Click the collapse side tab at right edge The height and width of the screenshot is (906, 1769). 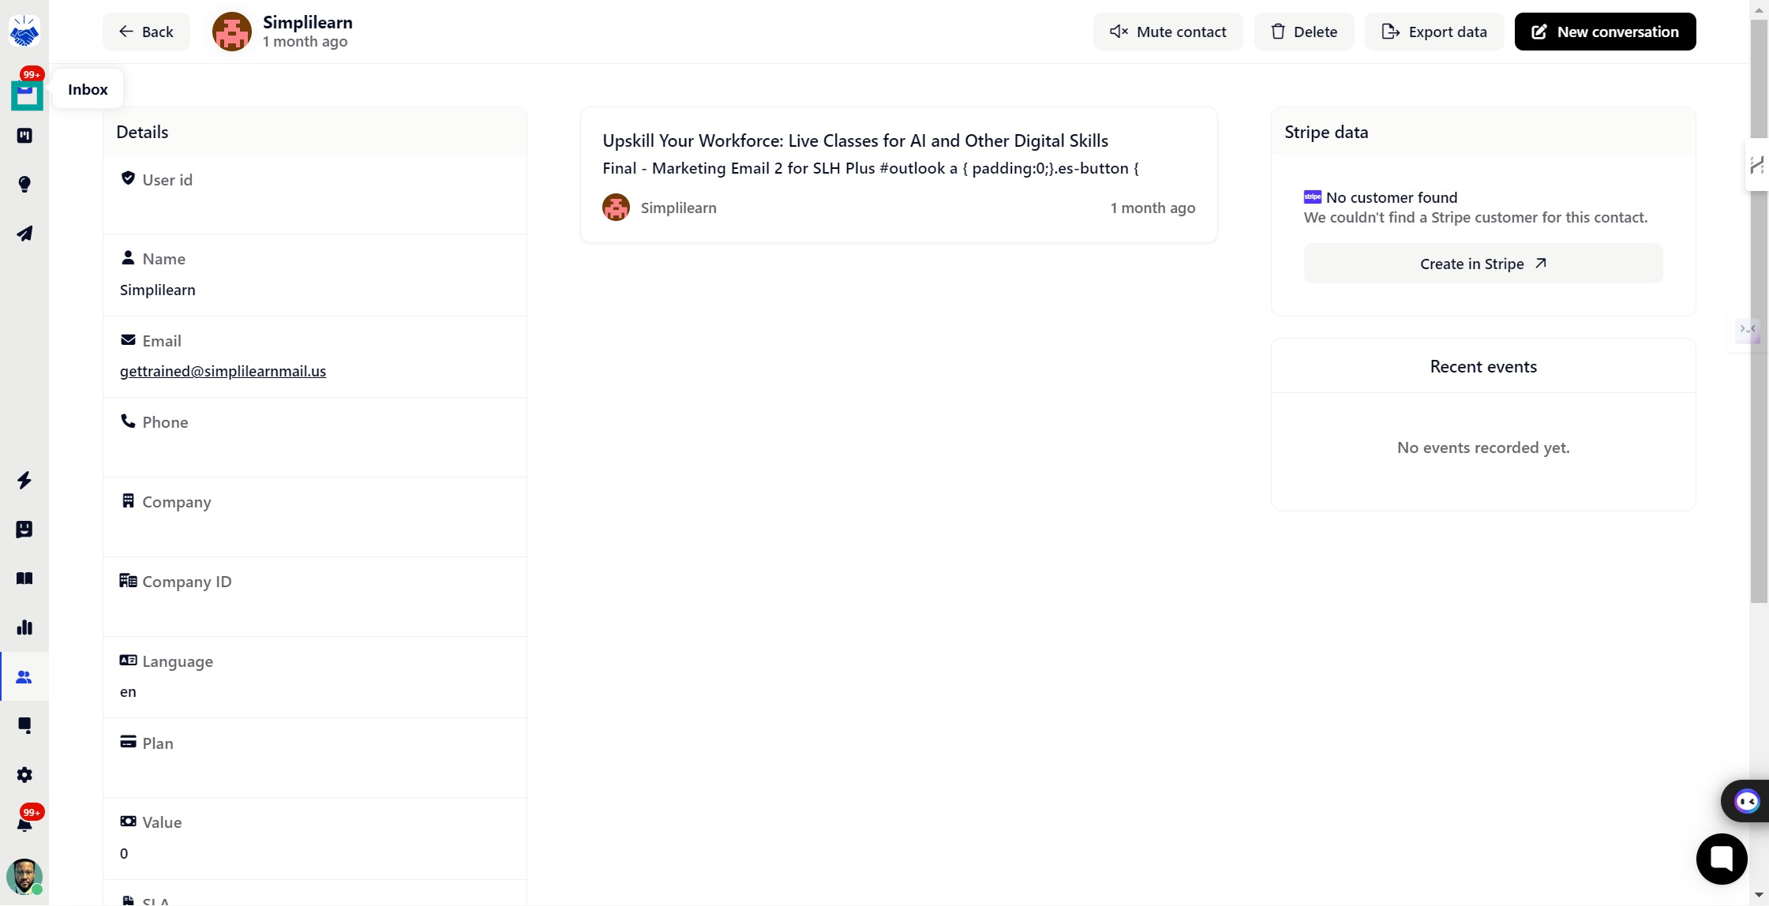coord(1747,330)
